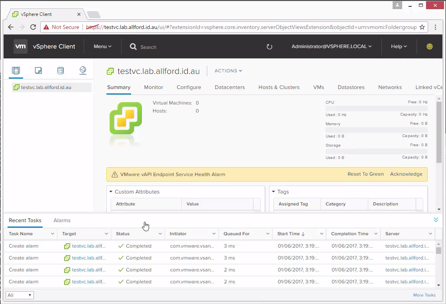Open the VMs tab

coord(318,87)
